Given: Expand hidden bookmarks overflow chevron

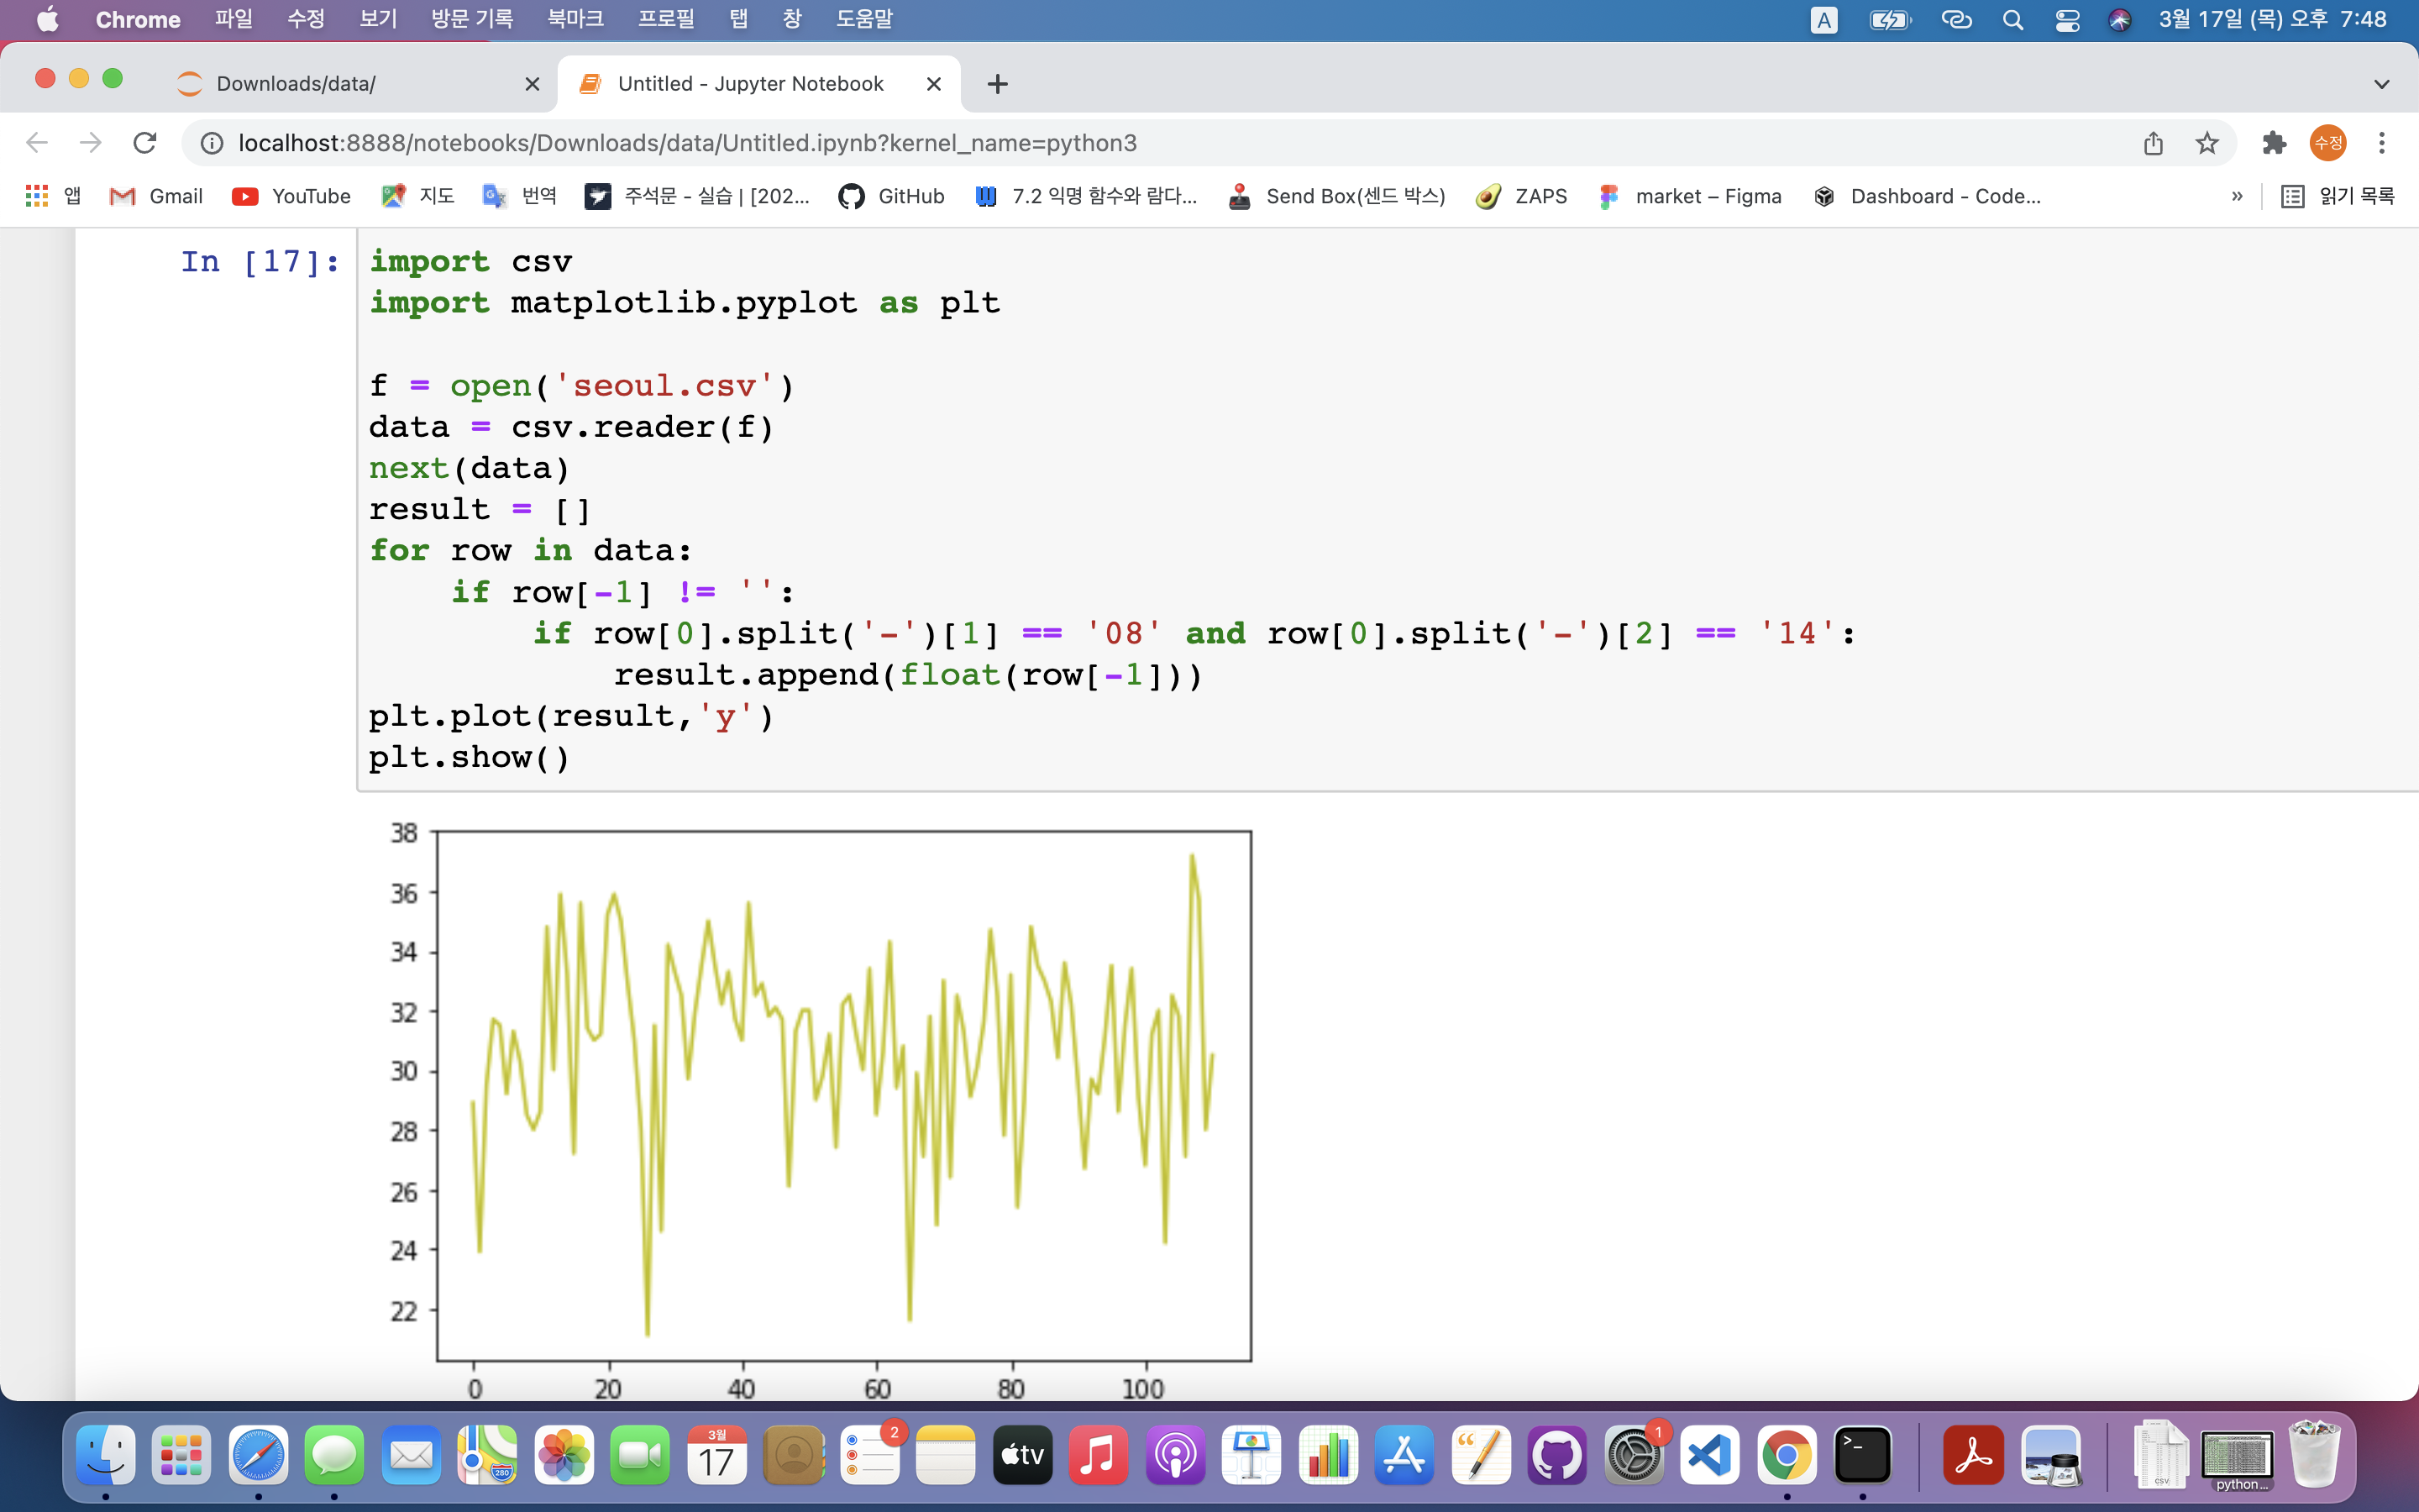Looking at the screenshot, I should coord(2236,196).
